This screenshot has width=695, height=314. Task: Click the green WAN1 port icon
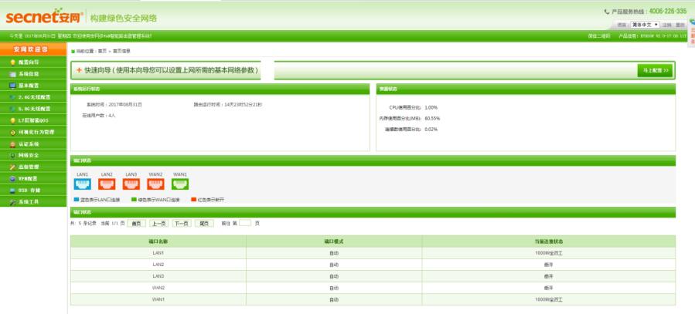(180, 184)
